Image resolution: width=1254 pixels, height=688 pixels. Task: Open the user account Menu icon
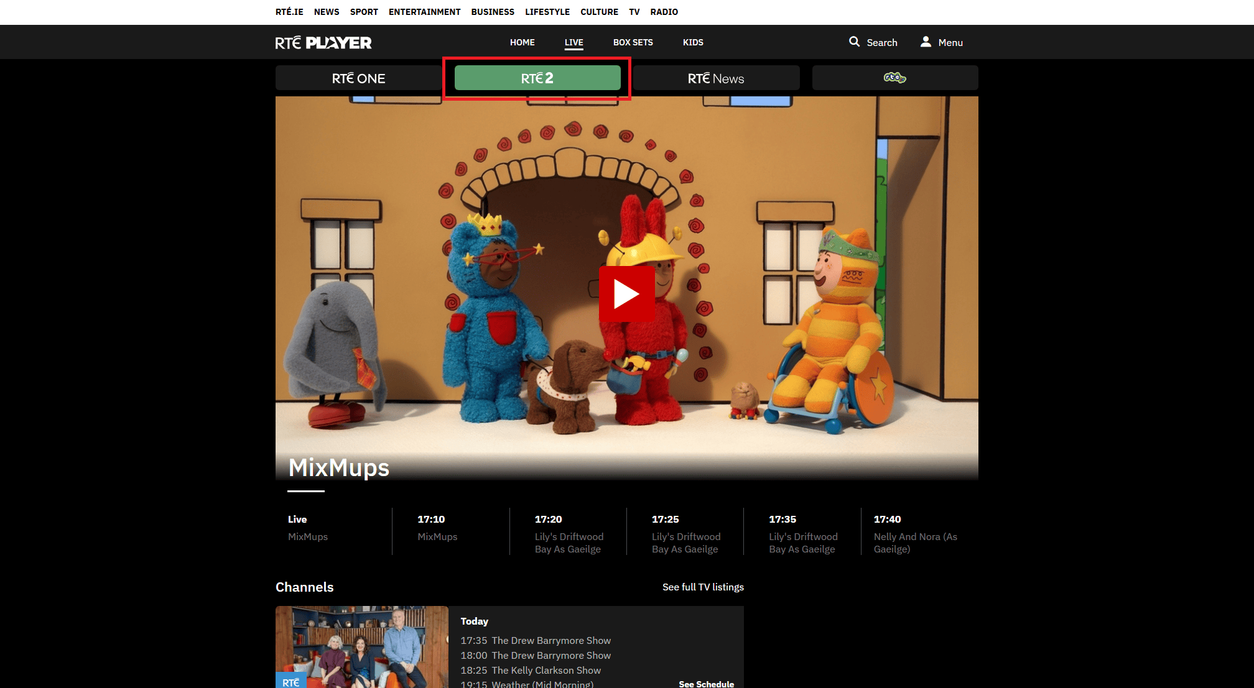tap(926, 42)
